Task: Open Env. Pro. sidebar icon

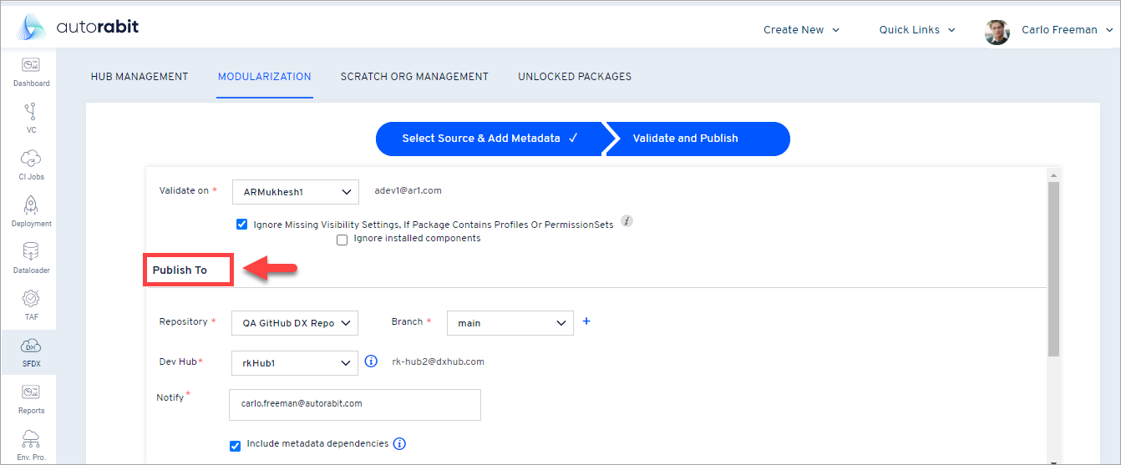Action: [x=31, y=446]
